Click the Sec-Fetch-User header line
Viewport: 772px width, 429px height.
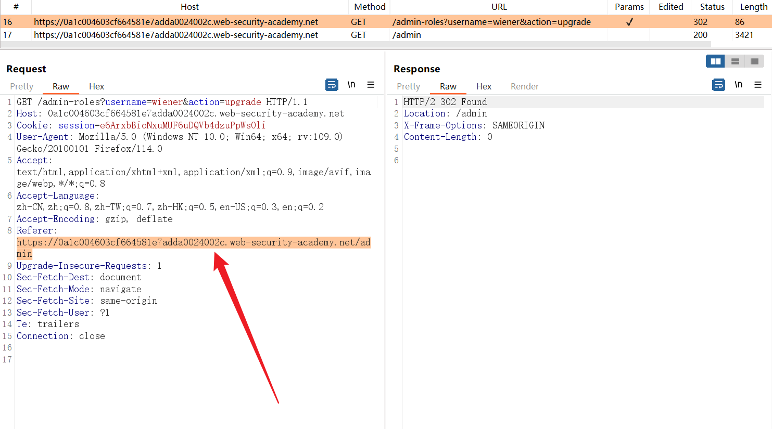[63, 313]
